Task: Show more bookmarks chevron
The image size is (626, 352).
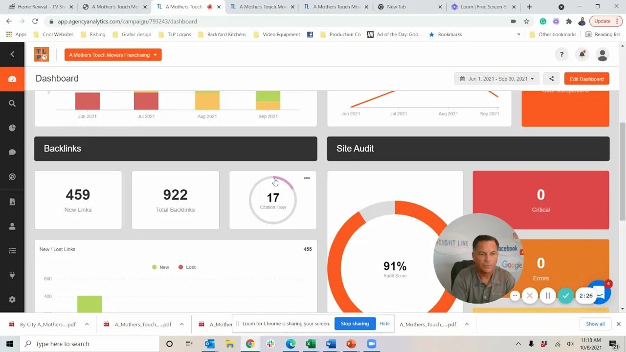Action: 518,34
